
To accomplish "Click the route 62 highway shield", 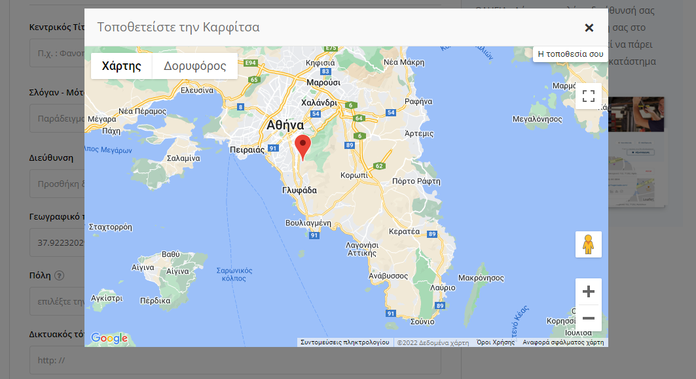I will click(x=379, y=166).
